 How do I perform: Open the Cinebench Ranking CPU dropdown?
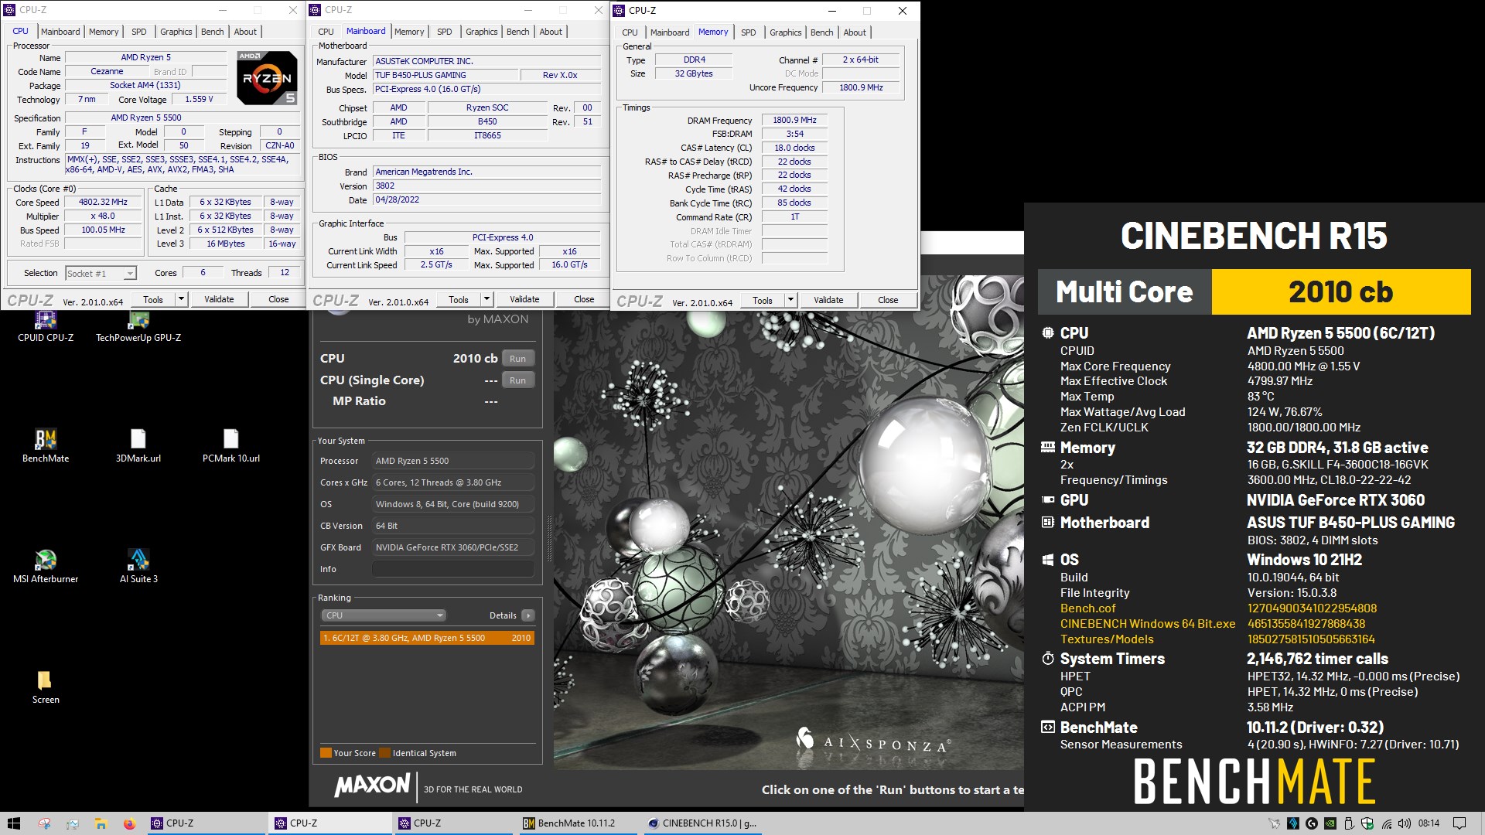pyautogui.click(x=384, y=615)
